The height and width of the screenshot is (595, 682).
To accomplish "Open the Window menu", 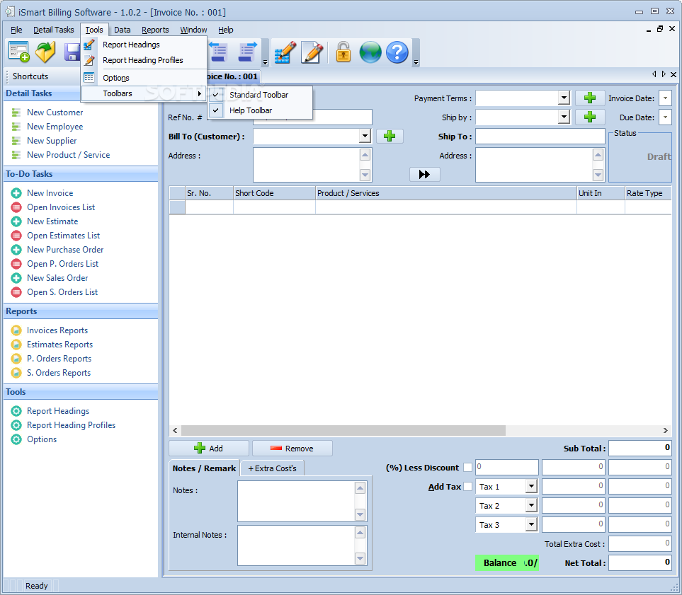I will [193, 30].
